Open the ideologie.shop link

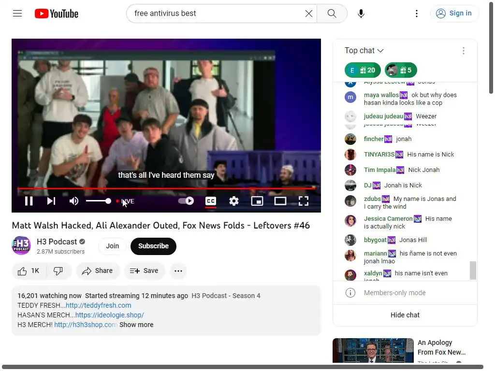pos(110,315)
